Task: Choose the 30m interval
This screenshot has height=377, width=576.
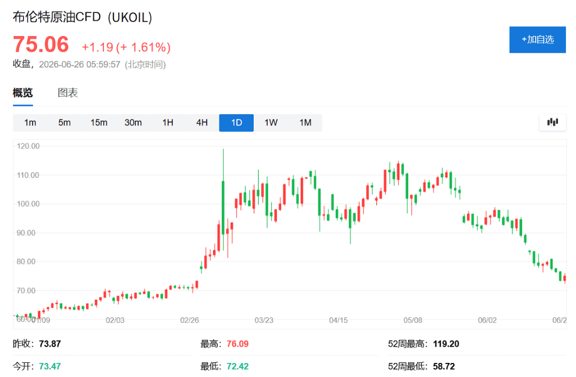Action: point(133,123)
